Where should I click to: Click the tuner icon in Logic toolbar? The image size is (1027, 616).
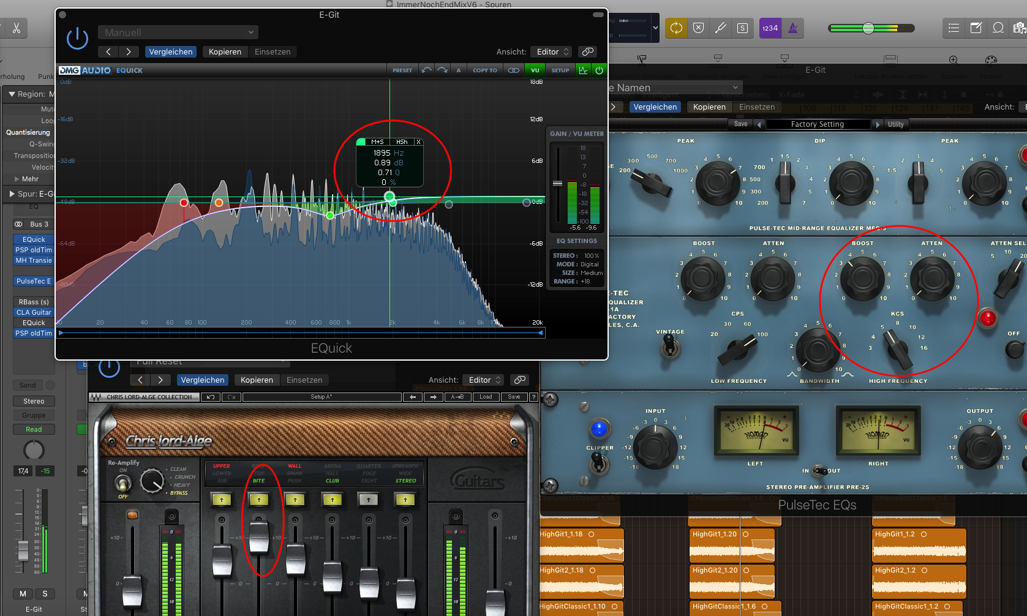[721, 28]
